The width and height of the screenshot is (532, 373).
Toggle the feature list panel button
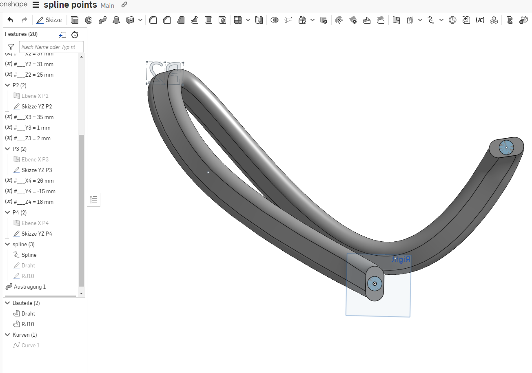click(94, 200)
